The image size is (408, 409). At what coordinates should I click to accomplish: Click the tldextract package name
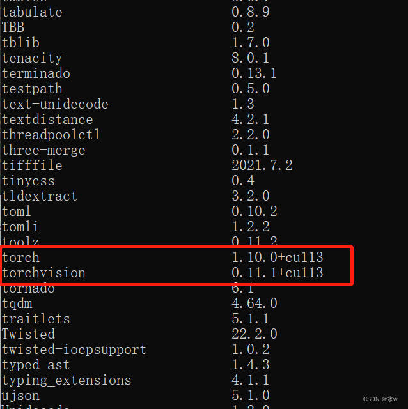pyautogui.click(x=40, y=196)
